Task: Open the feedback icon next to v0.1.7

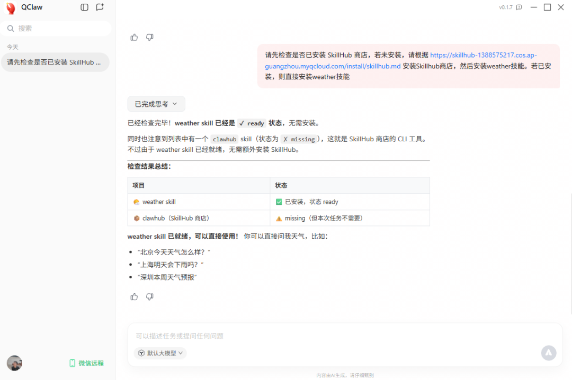Action: coord(519,7)
